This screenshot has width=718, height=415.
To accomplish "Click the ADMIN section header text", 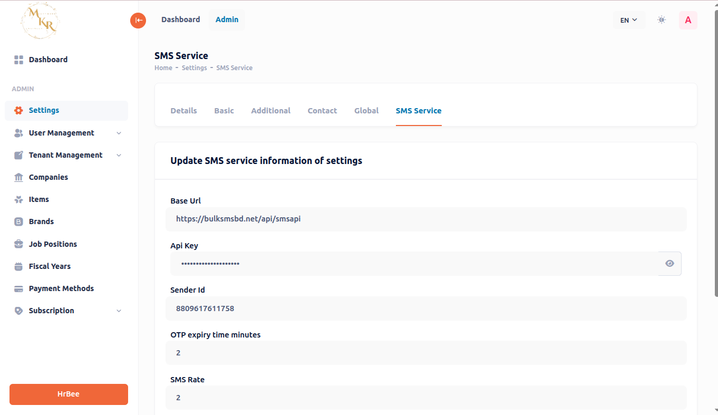I will [23, 89].
